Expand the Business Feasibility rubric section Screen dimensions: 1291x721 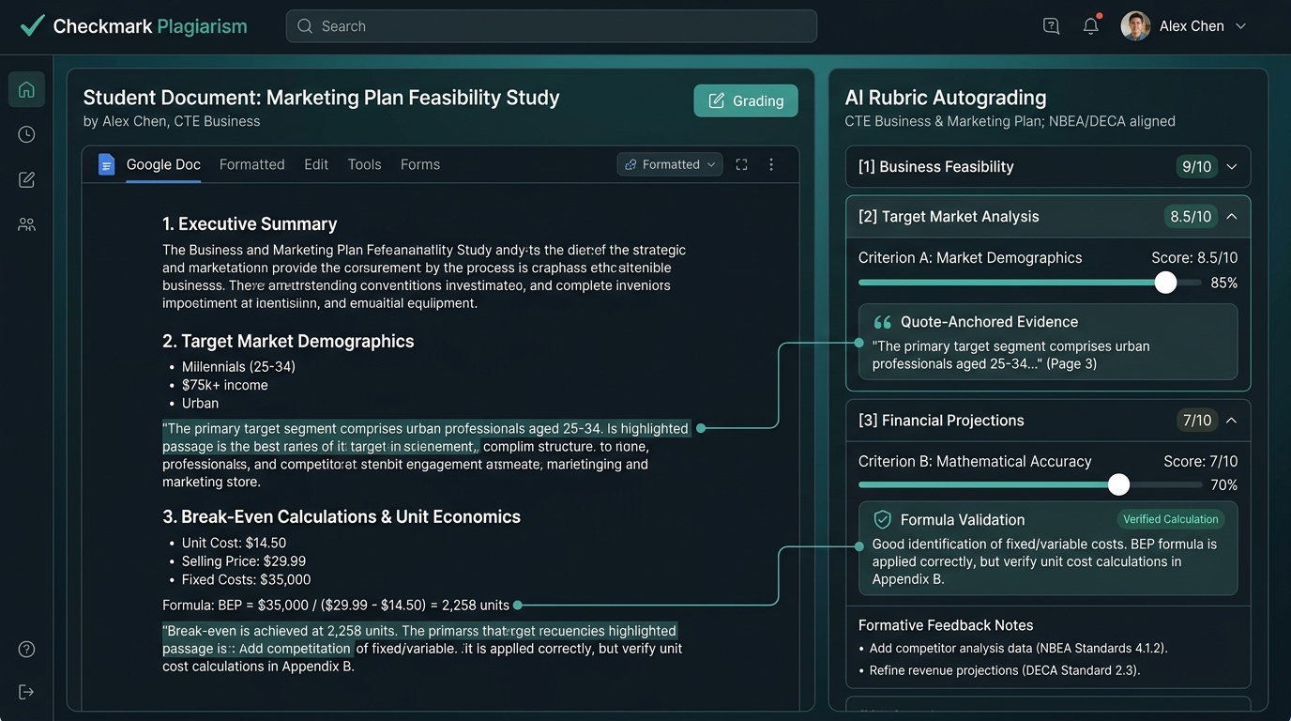[x=1232, y=167]
